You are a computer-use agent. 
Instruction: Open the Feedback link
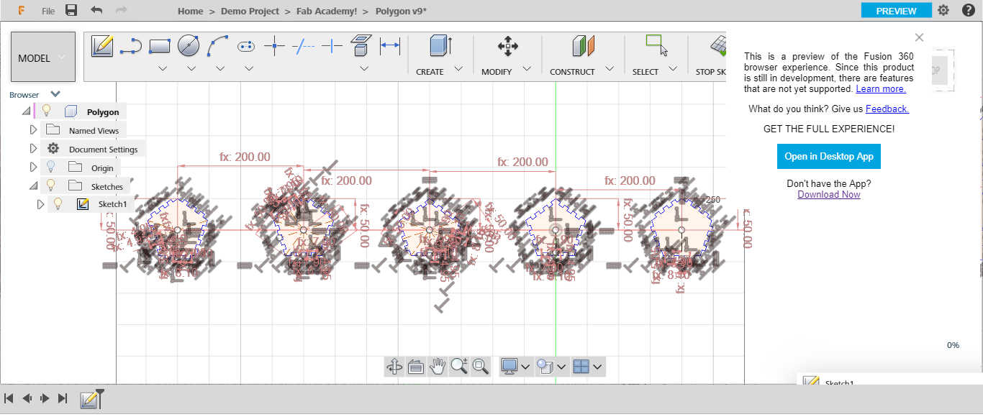click(887, 109)
